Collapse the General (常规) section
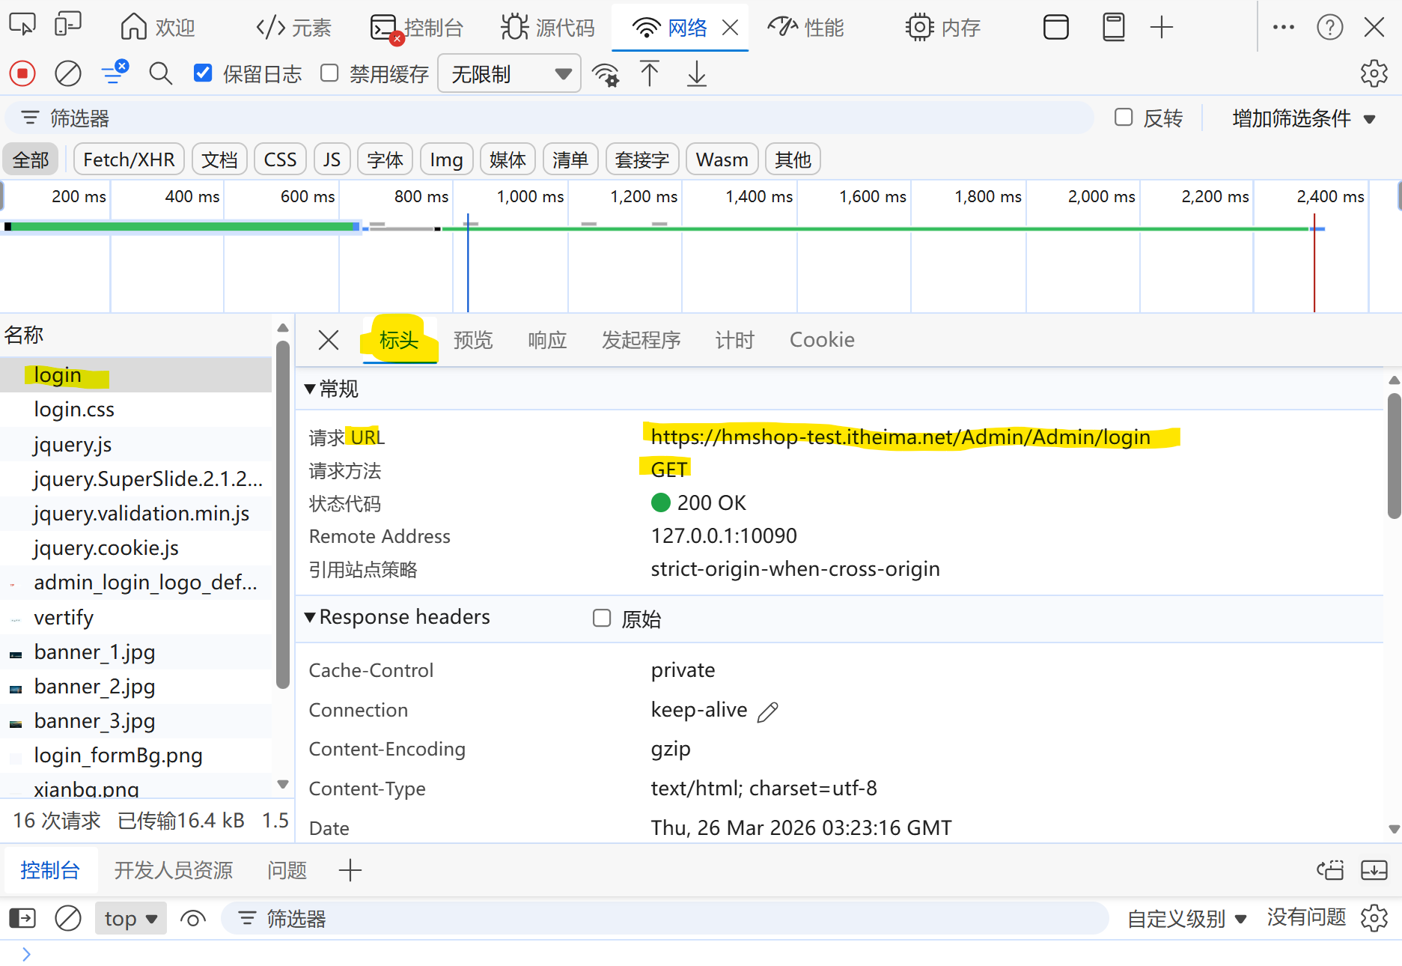The width and height of the screenshot is (1402, 966). 332,389
